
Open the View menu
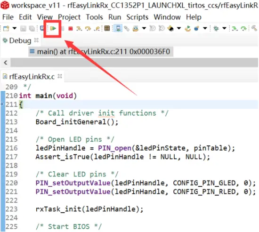tap(45, 17)
